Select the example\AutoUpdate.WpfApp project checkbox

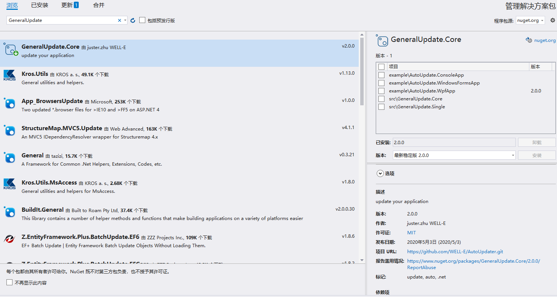click(381, 91)
